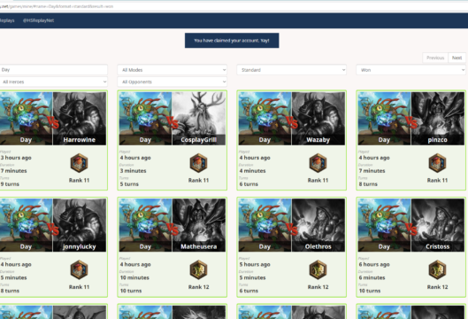This screenshot has height=319, width=468.
Task: Expand the All Heroes dropdown
Action: coord(53,82)
